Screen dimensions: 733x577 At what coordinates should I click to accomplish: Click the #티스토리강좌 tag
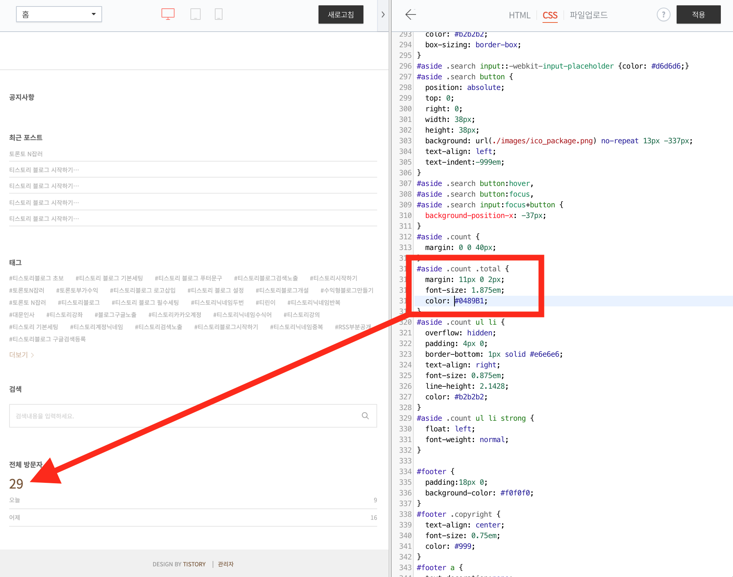(64, 315)
